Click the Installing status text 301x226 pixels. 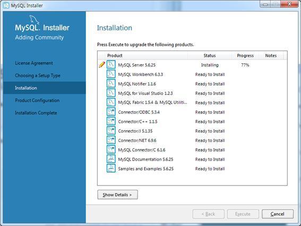tap(210, 65)
